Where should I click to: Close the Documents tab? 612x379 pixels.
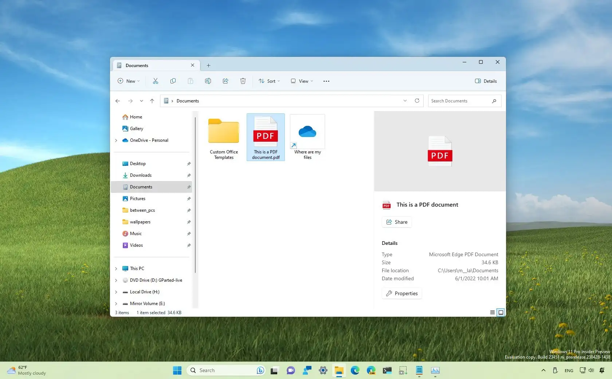click(192, 65)
